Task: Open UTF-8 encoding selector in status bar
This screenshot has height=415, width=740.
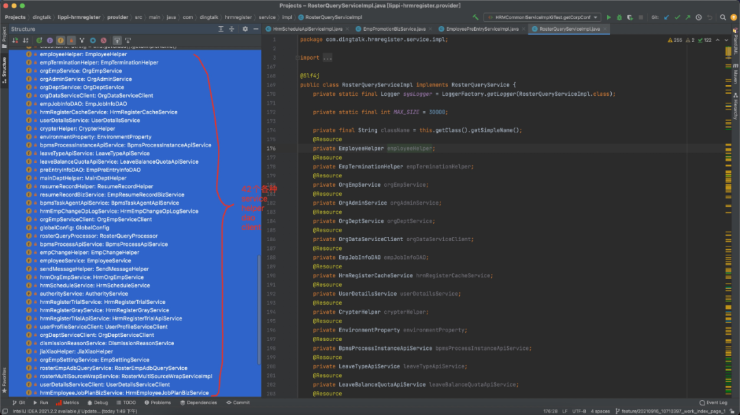Action: 578,411
